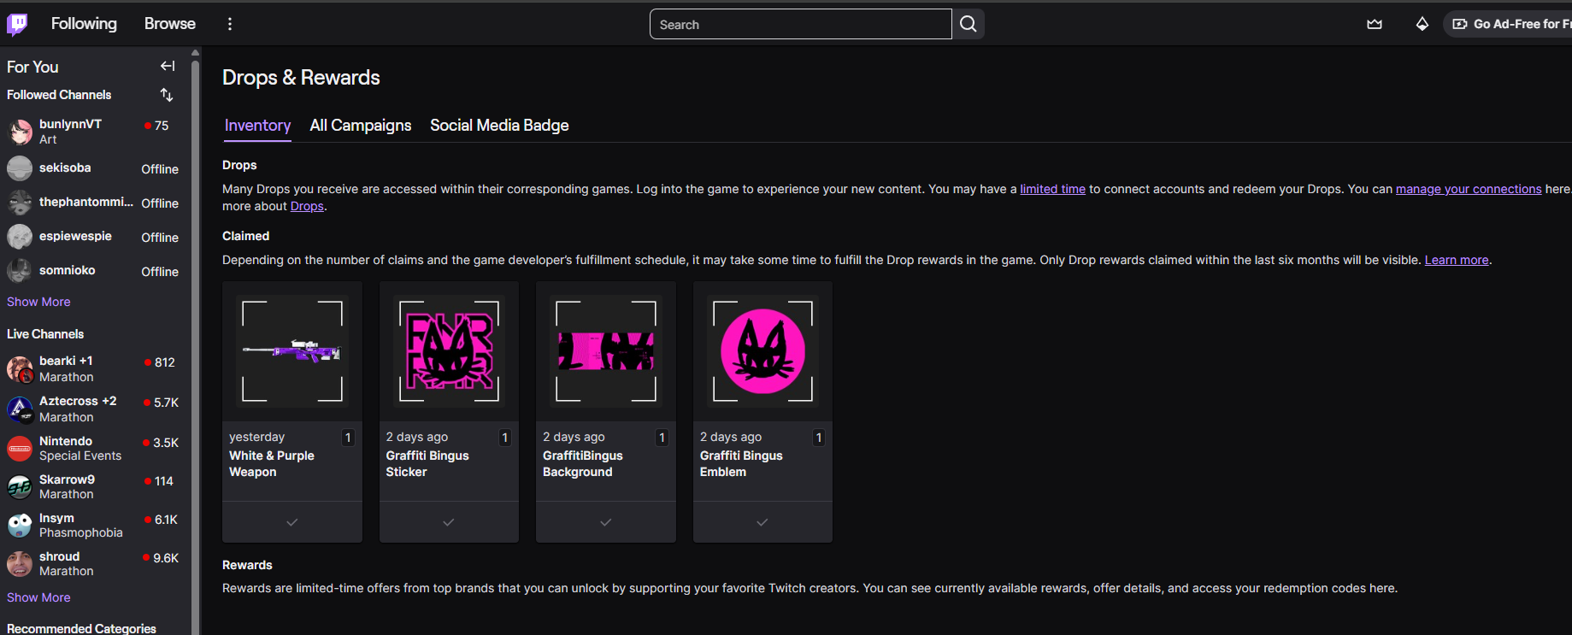Open the three-dot more options menu

coord(229,24)
